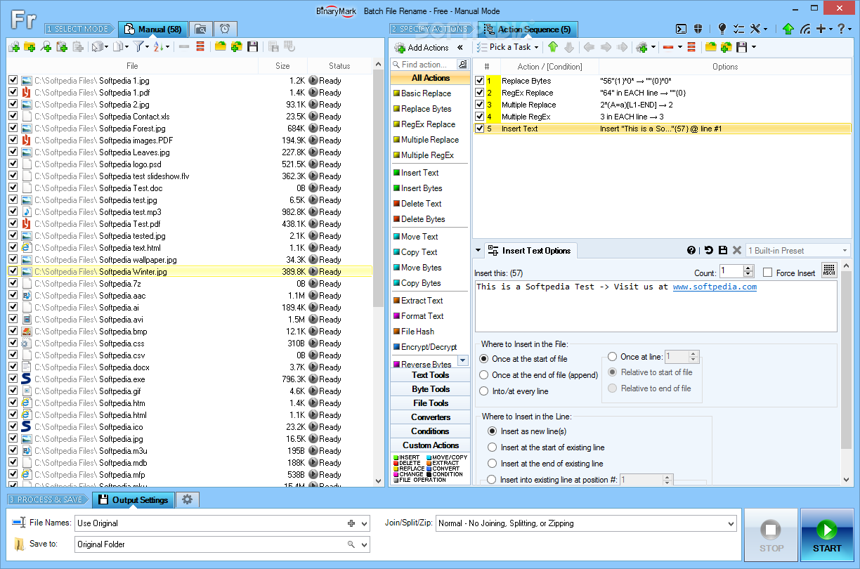860x569 pixels.
Task: Open the alarm clock scheduled mode tab
Action: point(224,29)
